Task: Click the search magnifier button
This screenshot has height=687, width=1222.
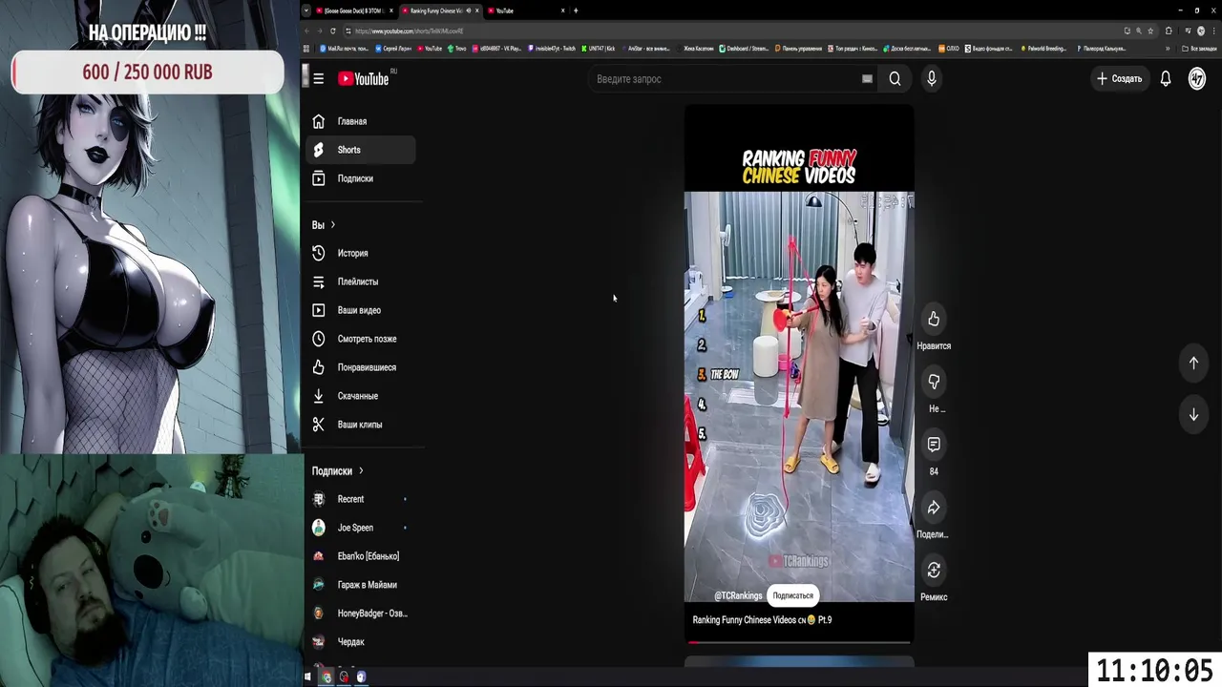Action: pyautogui.click(x=895, y=79)
